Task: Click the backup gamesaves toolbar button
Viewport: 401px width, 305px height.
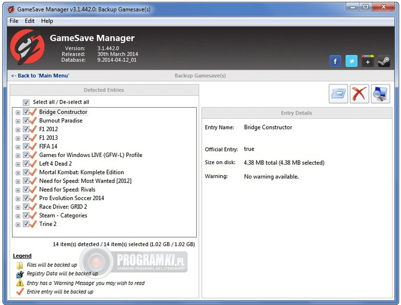Action: (x=338, y=93)
